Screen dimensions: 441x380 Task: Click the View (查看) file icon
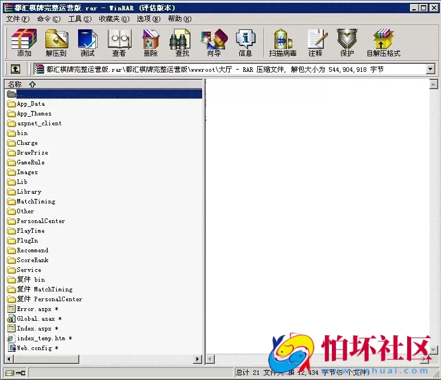click(x=119, y=43)
